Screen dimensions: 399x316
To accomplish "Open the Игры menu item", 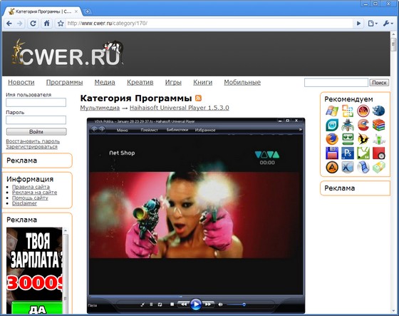I will tap(173, 82).
